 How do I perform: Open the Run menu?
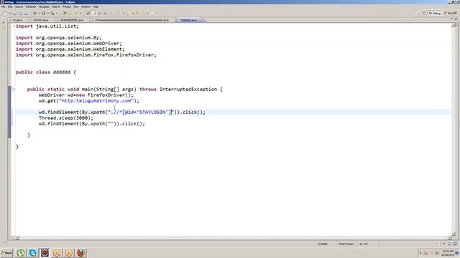coord(76,6)
